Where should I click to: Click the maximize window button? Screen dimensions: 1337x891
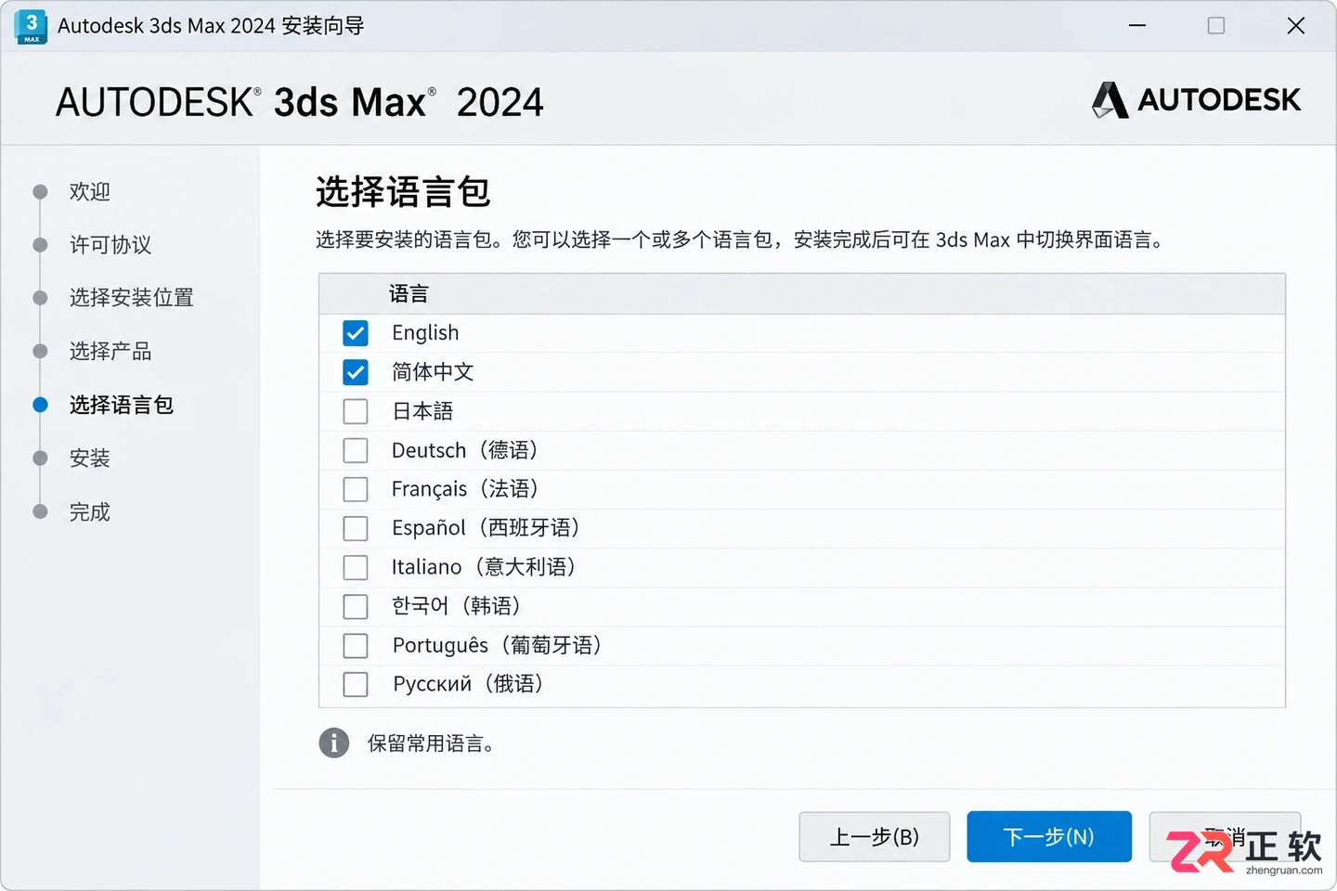[1216, 26]
